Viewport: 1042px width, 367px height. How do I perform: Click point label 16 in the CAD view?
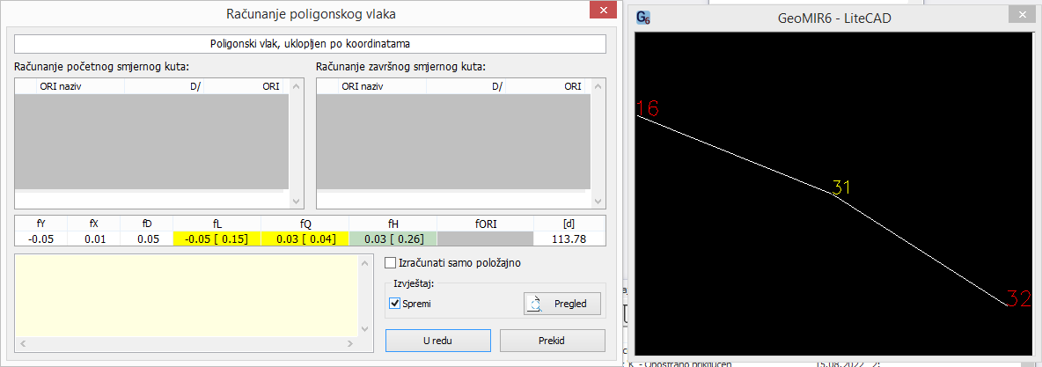click(648, 108)
